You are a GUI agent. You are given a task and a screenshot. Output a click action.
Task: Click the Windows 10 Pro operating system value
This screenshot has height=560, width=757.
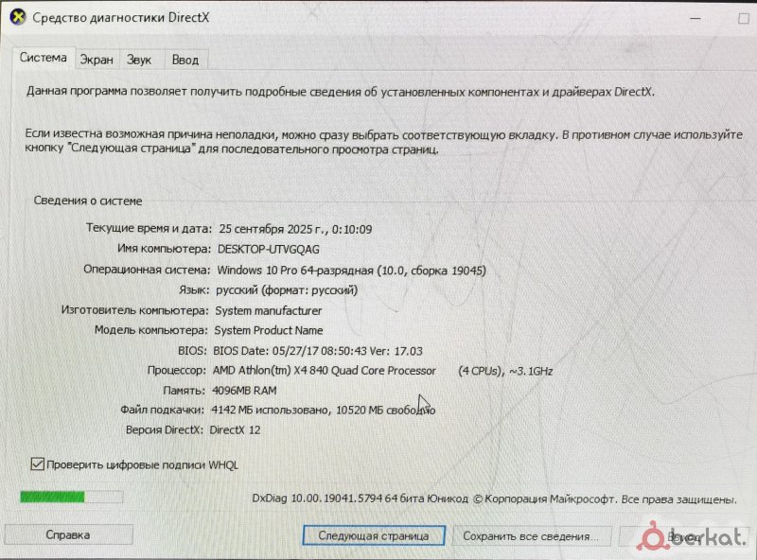tap(350, 270)
